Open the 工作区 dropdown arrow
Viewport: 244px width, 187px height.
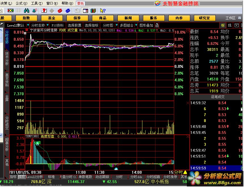[240, 18]
